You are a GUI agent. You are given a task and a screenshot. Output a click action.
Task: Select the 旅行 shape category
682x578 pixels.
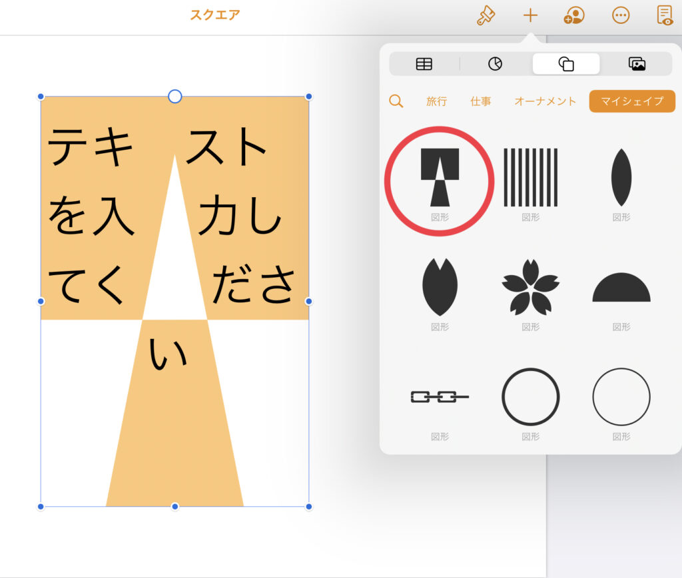tap(437, 101)
